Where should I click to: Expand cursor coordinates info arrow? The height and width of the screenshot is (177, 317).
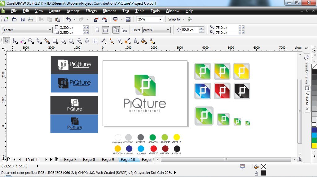37,166
